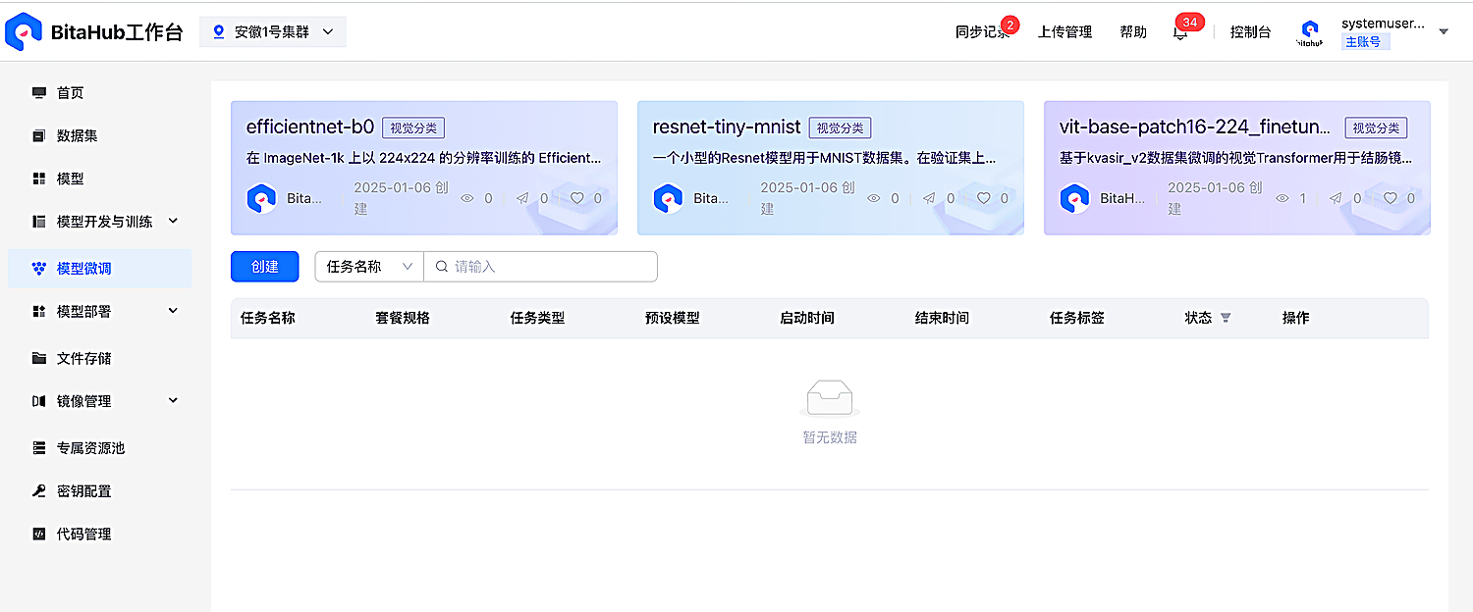Click the blue 创建 button

(x=265, y=267)
